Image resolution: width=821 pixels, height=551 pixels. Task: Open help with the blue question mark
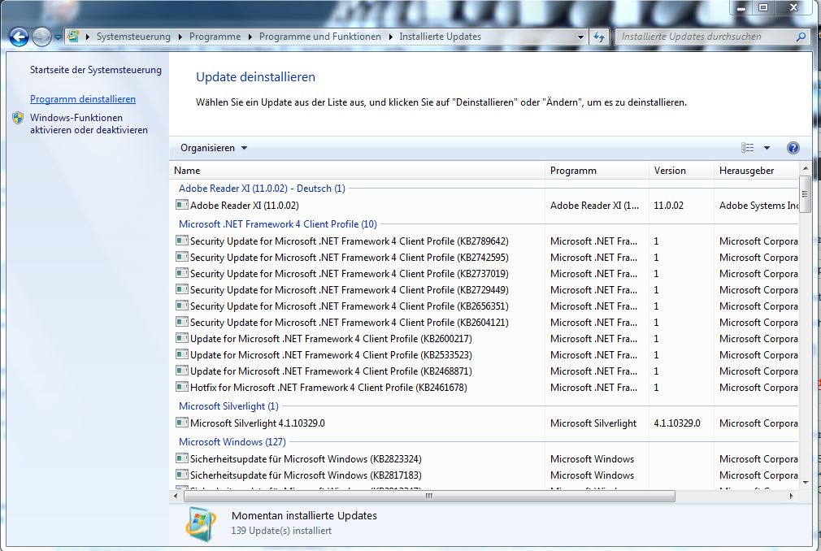coord(793,148)
